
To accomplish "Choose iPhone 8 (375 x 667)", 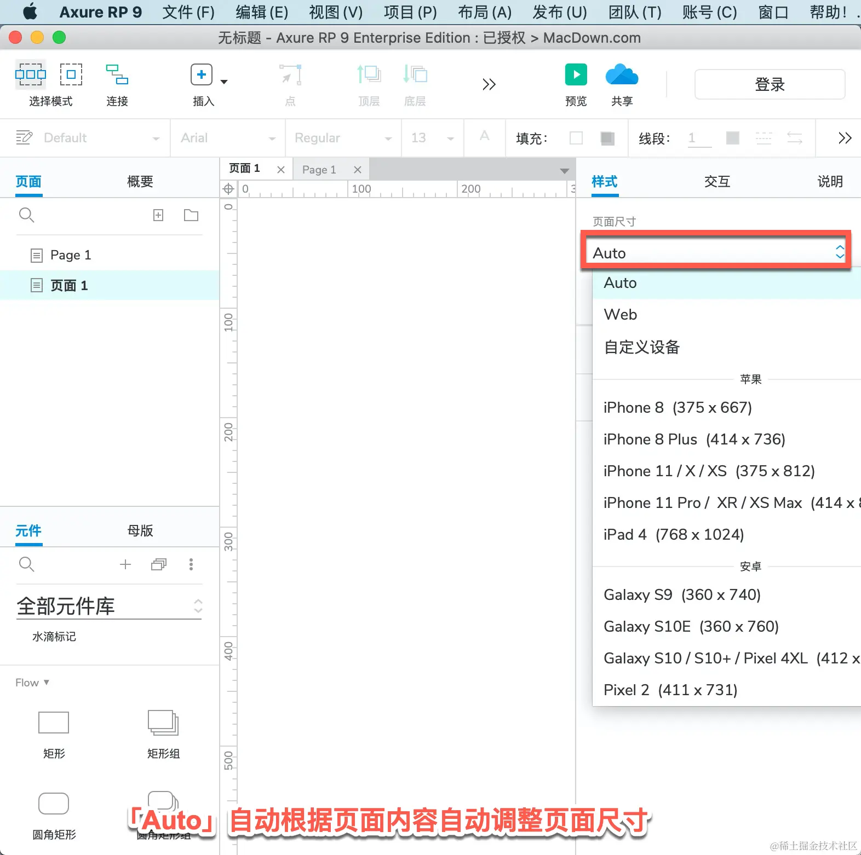I will [727, 408].
